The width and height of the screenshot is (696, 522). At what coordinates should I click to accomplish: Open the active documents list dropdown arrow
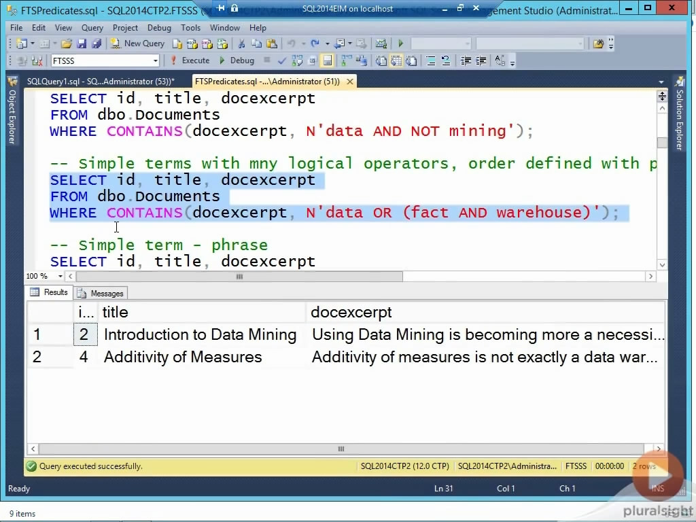[661, 82]
